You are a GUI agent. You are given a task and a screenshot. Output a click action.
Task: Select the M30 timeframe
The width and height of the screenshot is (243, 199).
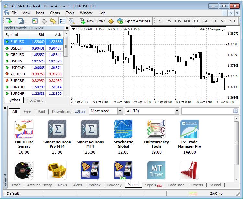[187, 21]
